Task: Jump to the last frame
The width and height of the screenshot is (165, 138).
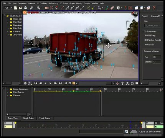Action: point(60,83)
